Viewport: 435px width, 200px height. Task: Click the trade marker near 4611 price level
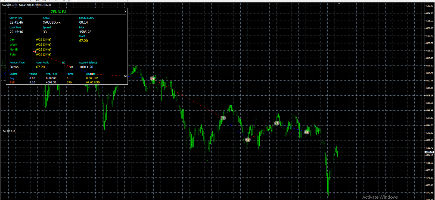[152, 79]
